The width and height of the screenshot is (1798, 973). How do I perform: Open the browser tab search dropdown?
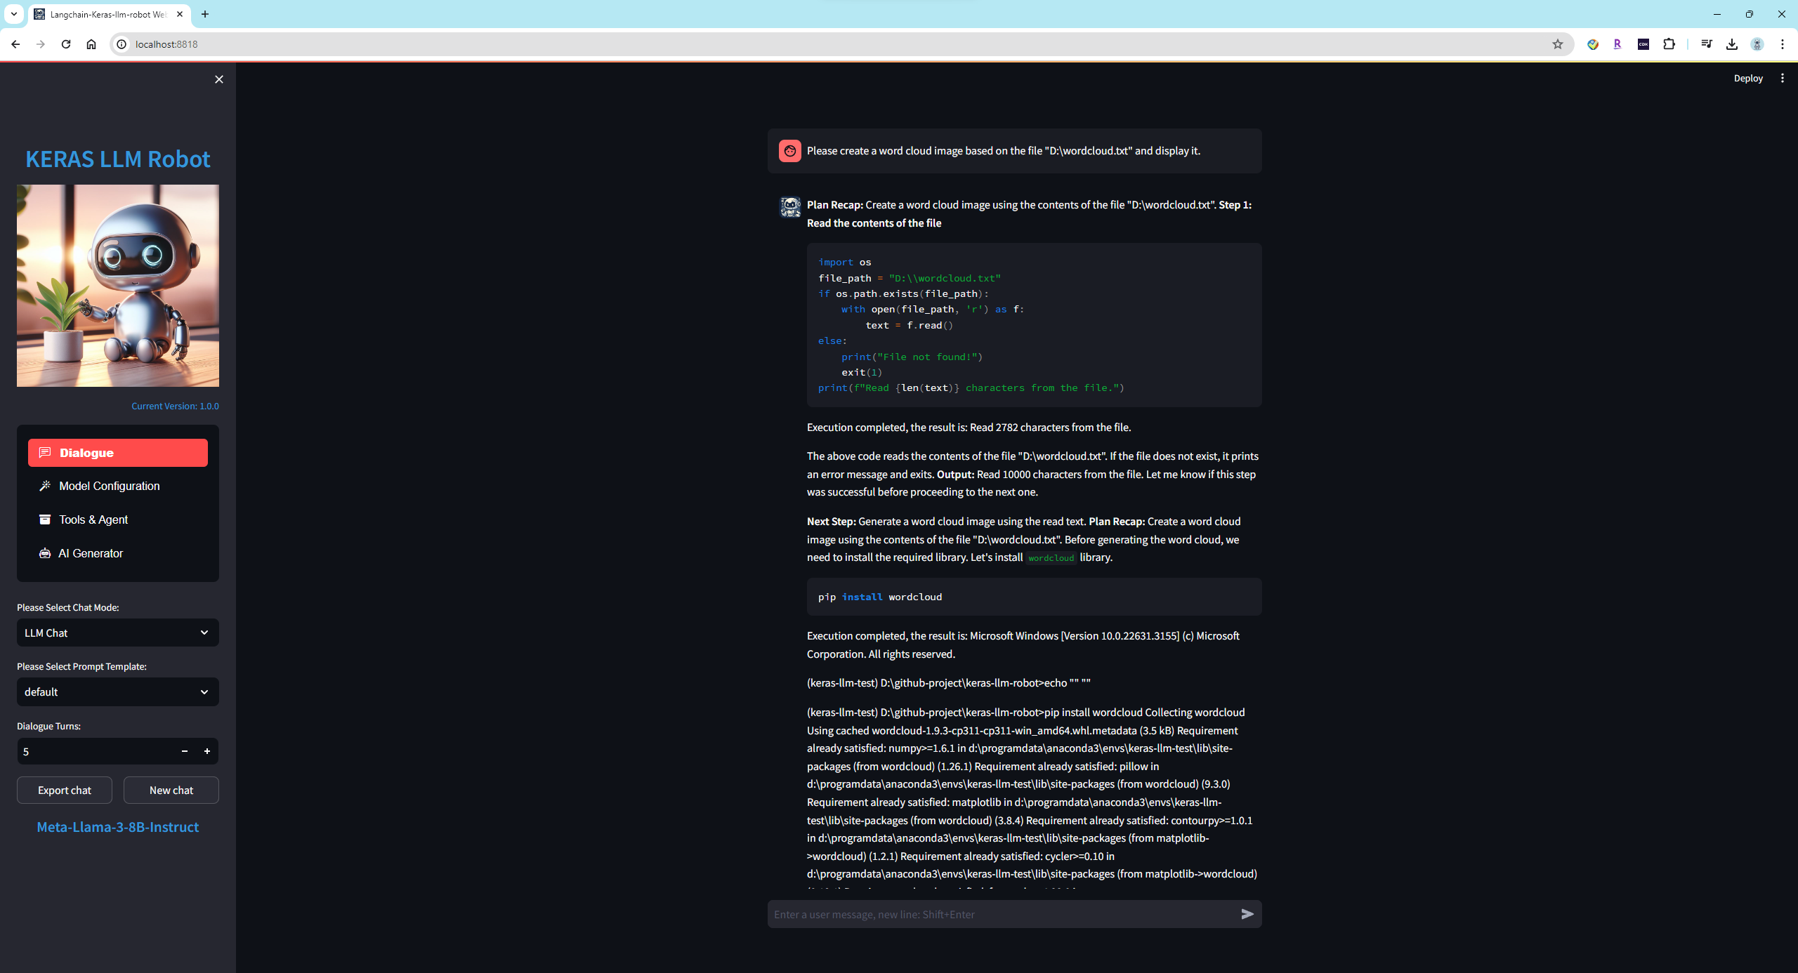(x=13, y=14)
